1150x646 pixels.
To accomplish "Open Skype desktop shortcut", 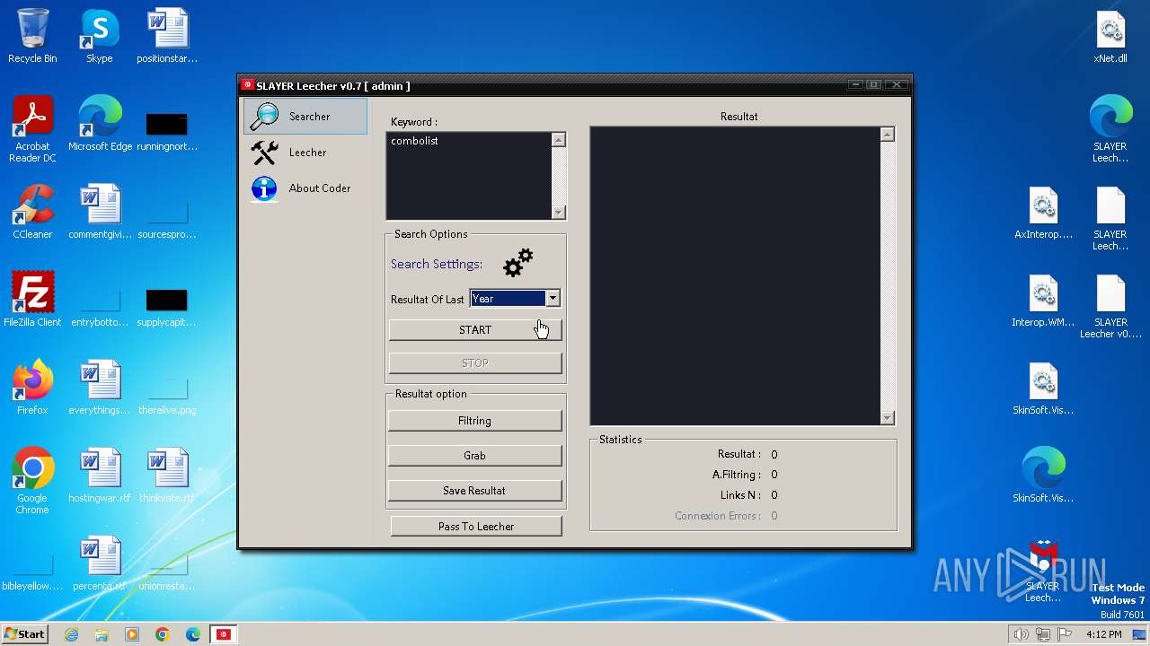I will tap(100, 36).
